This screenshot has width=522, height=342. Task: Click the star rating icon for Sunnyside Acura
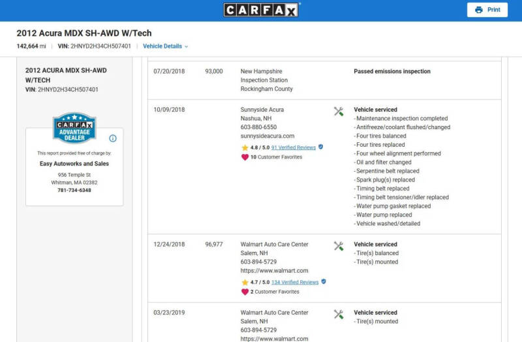245,148
